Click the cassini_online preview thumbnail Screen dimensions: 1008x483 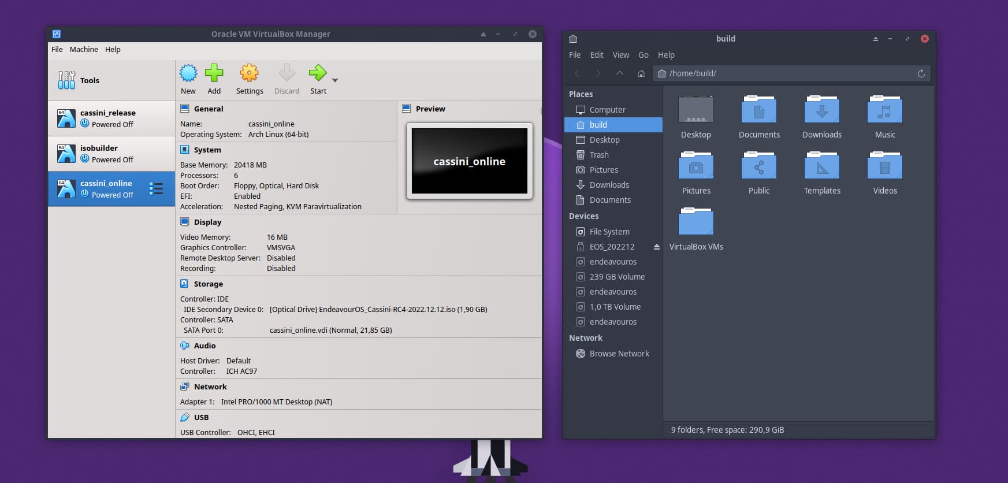(x=469, y=161)
